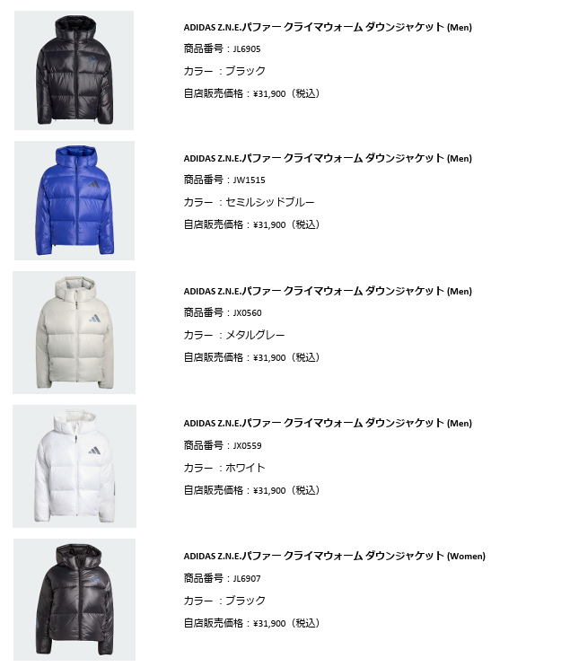Click the price line of the blue jacket
The image size is (561, 667).
pyautogui.click(x=251, y=224)
